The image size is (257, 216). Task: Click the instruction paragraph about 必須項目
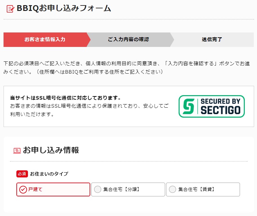[127, 68]
